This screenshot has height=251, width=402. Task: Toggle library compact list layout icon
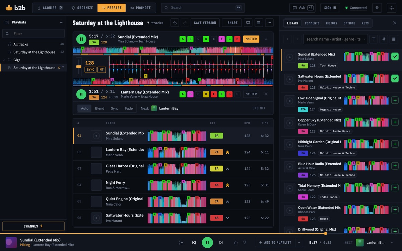coord(394,39)
